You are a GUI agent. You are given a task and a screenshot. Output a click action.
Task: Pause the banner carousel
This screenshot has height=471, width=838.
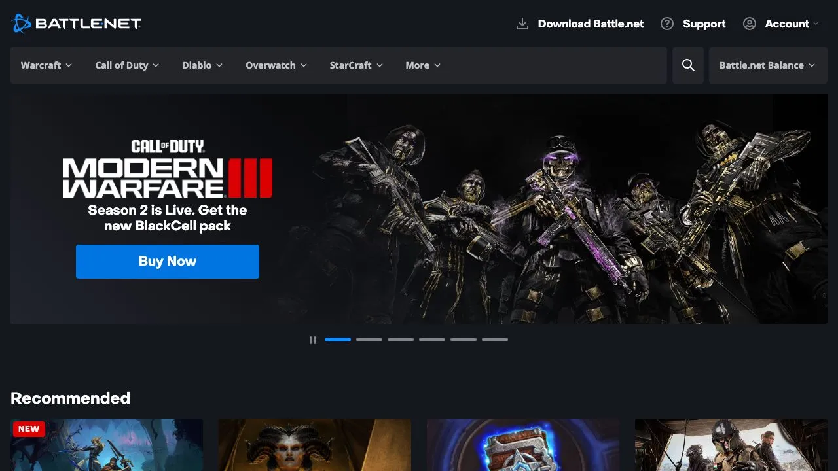point(313,340)
